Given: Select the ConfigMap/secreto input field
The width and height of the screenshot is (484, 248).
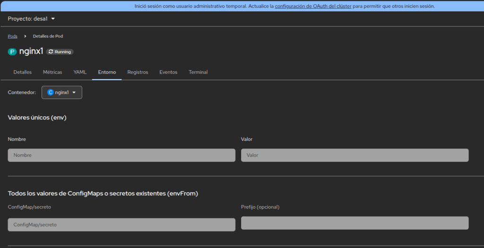Looking at the screenshot, I should [121, 225].
